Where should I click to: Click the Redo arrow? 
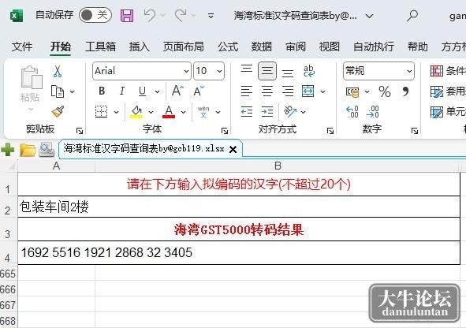pyautogui.click(x=181, y=15)
